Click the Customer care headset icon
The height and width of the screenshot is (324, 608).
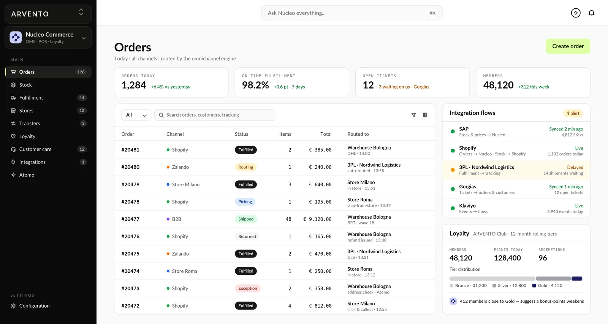point(13,149)
